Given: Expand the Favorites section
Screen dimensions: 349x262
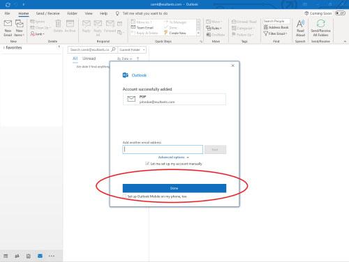Looking at the screenshot, I should (x=4, y=47).
